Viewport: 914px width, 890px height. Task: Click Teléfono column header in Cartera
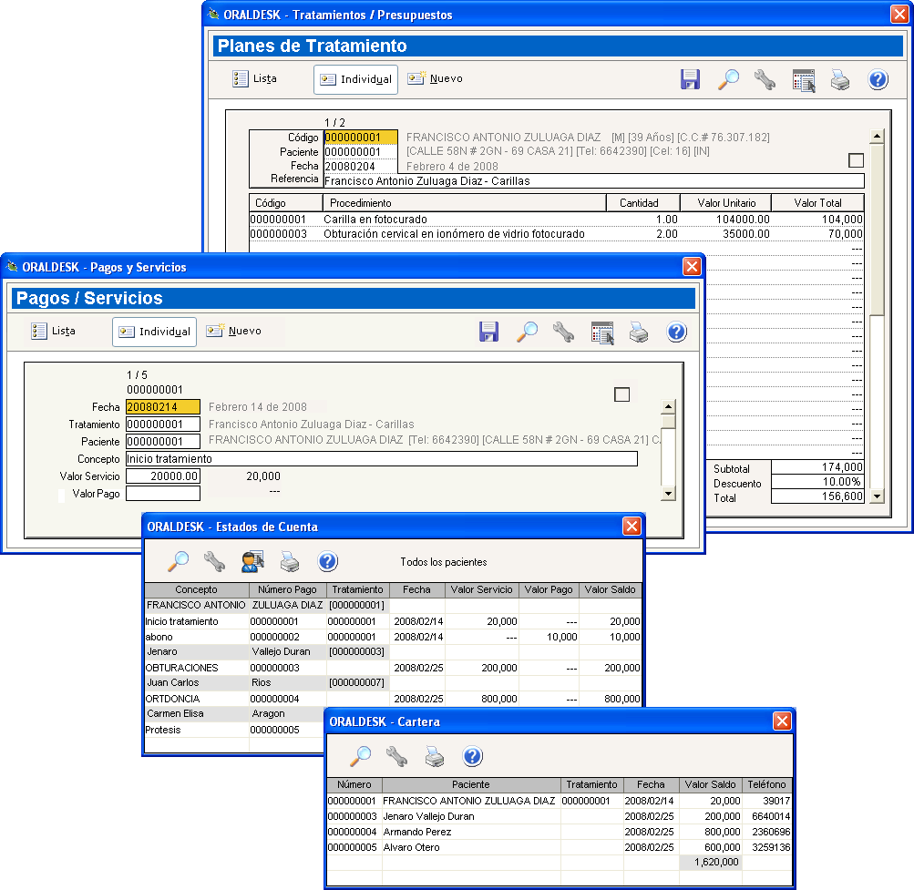[x=766, y=784]
